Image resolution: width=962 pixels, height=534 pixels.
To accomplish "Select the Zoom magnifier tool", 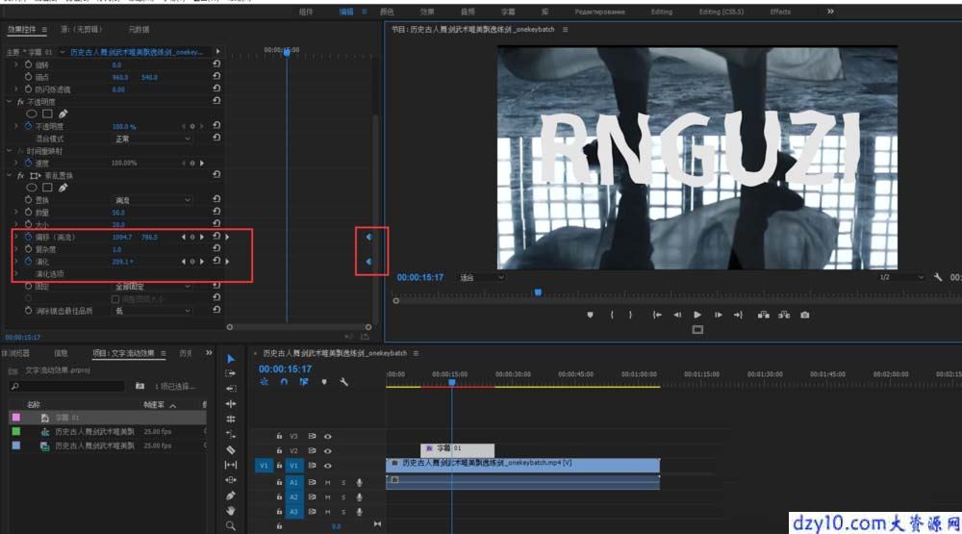I will point(231,525).
